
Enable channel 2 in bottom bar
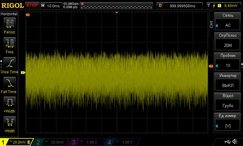51,142
